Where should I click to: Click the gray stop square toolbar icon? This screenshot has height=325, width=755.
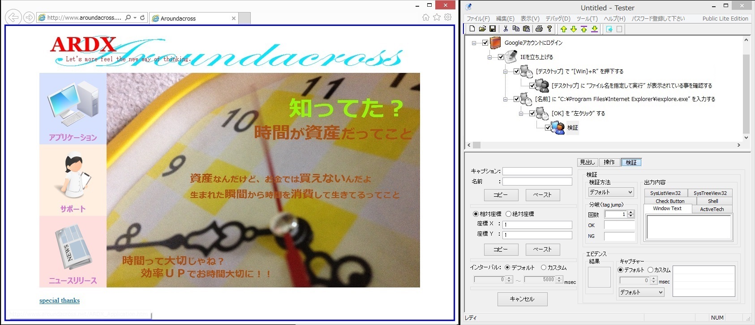(619, 29)
